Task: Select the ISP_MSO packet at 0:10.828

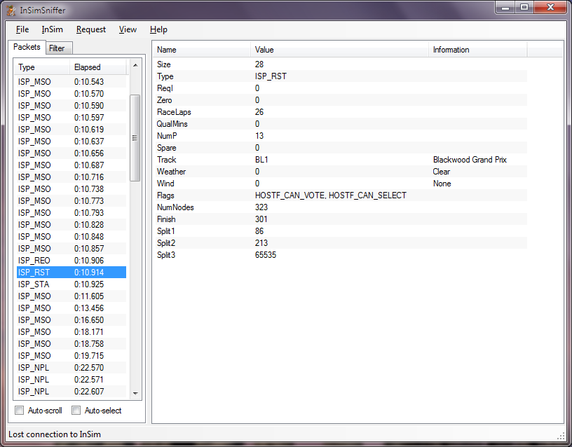Action: pos(71,225)
